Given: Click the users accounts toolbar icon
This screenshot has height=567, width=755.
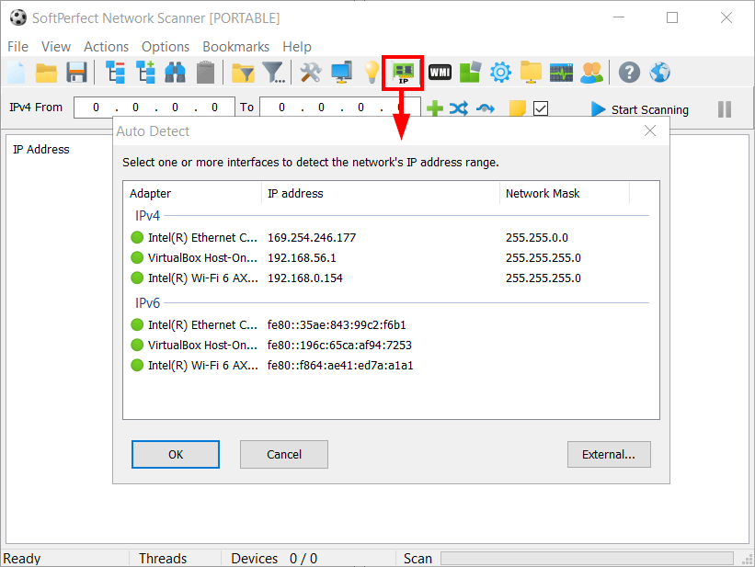Looking at the screenshot, I should point(592,73).
